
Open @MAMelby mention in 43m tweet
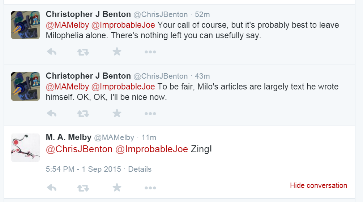point(67,87)
